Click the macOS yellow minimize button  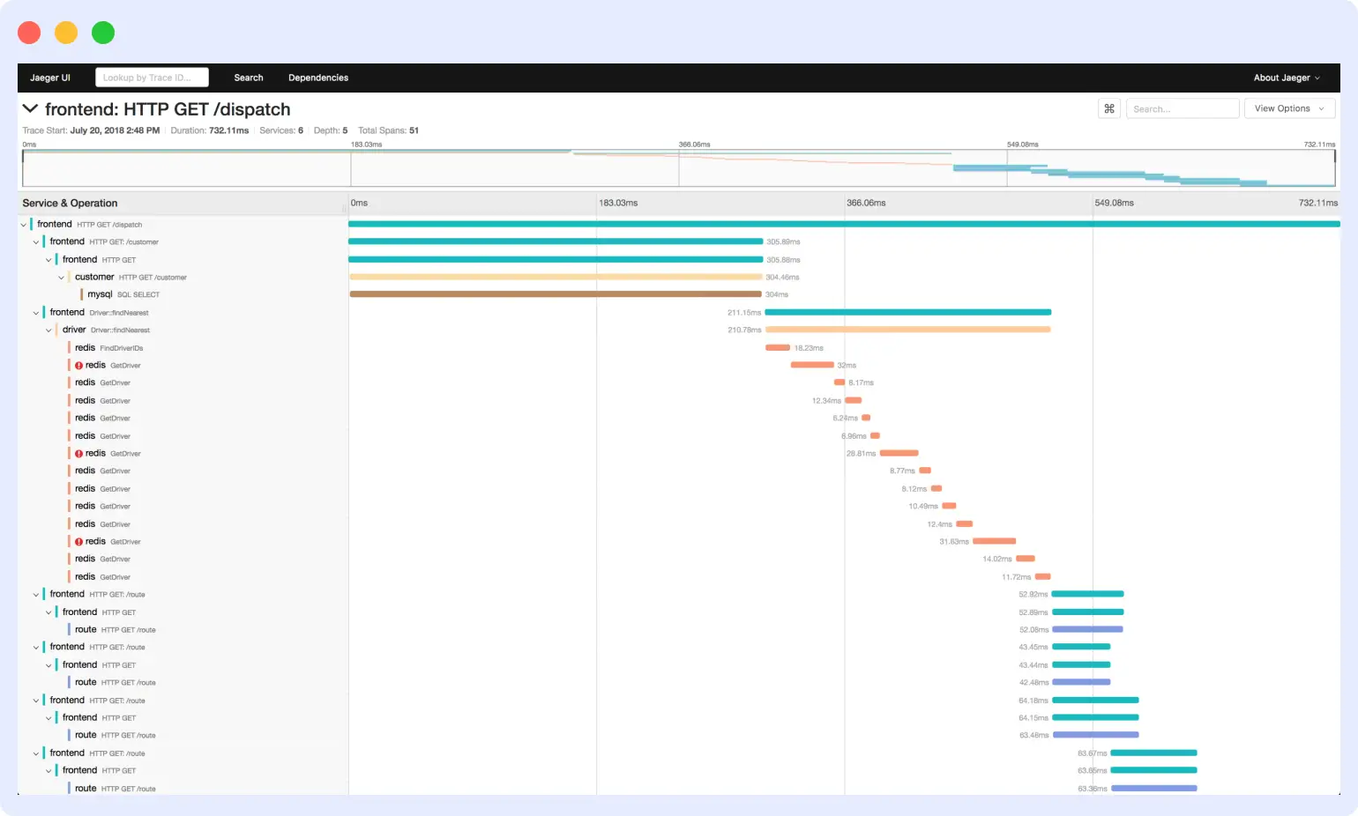pos(66,33)
